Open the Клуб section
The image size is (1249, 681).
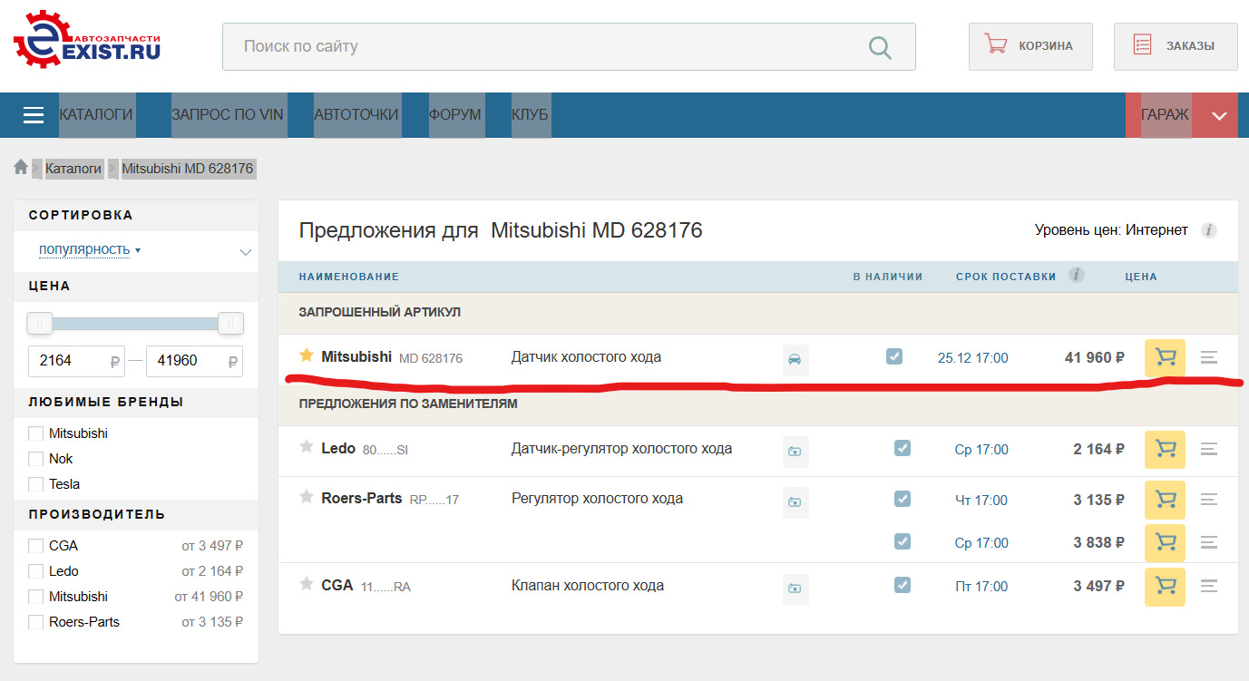click(530, 115)
